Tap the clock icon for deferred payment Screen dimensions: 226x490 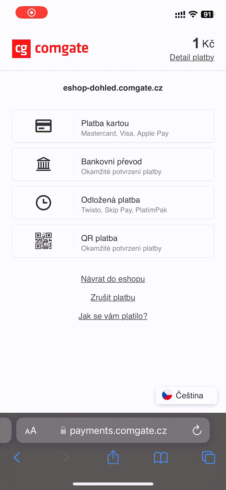[x=44, y=203]
